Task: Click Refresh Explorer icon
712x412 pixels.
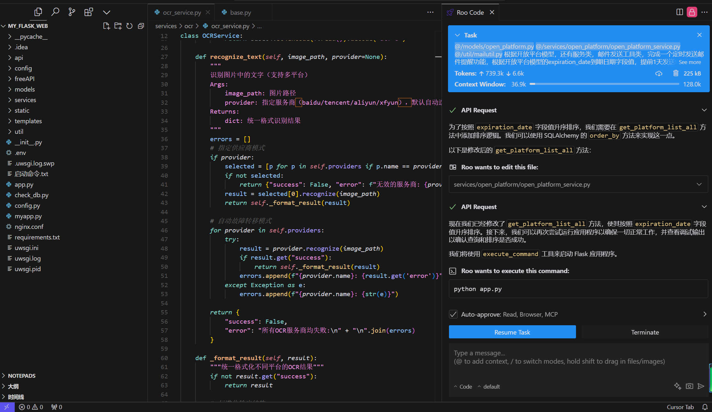Action: coord(129,26)
